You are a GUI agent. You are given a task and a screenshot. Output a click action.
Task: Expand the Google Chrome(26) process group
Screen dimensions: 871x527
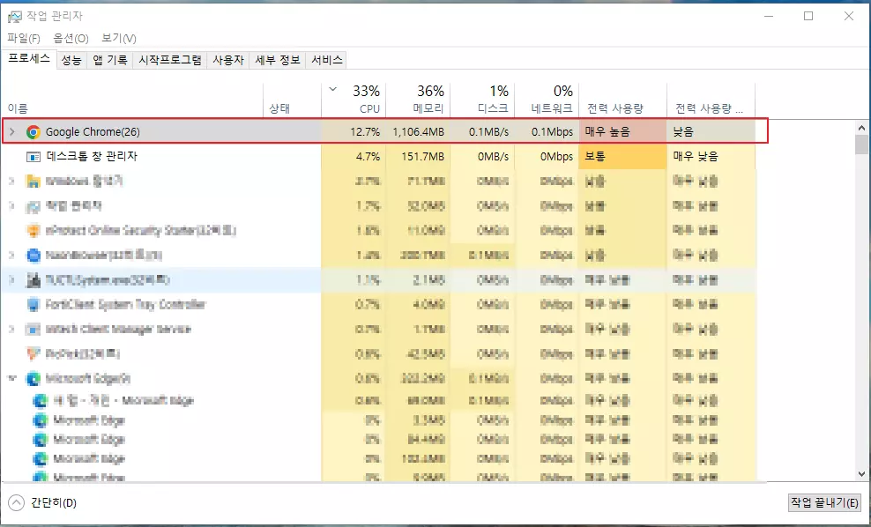(12, 132)
